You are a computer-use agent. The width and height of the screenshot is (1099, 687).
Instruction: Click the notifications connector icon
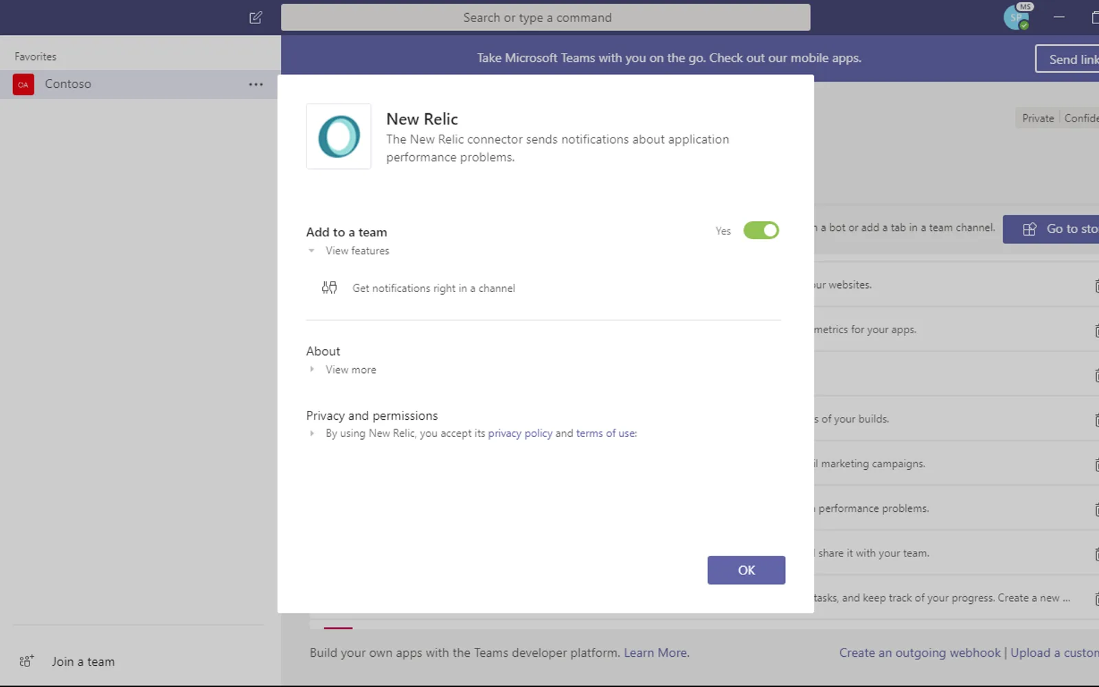click(330, 288)
